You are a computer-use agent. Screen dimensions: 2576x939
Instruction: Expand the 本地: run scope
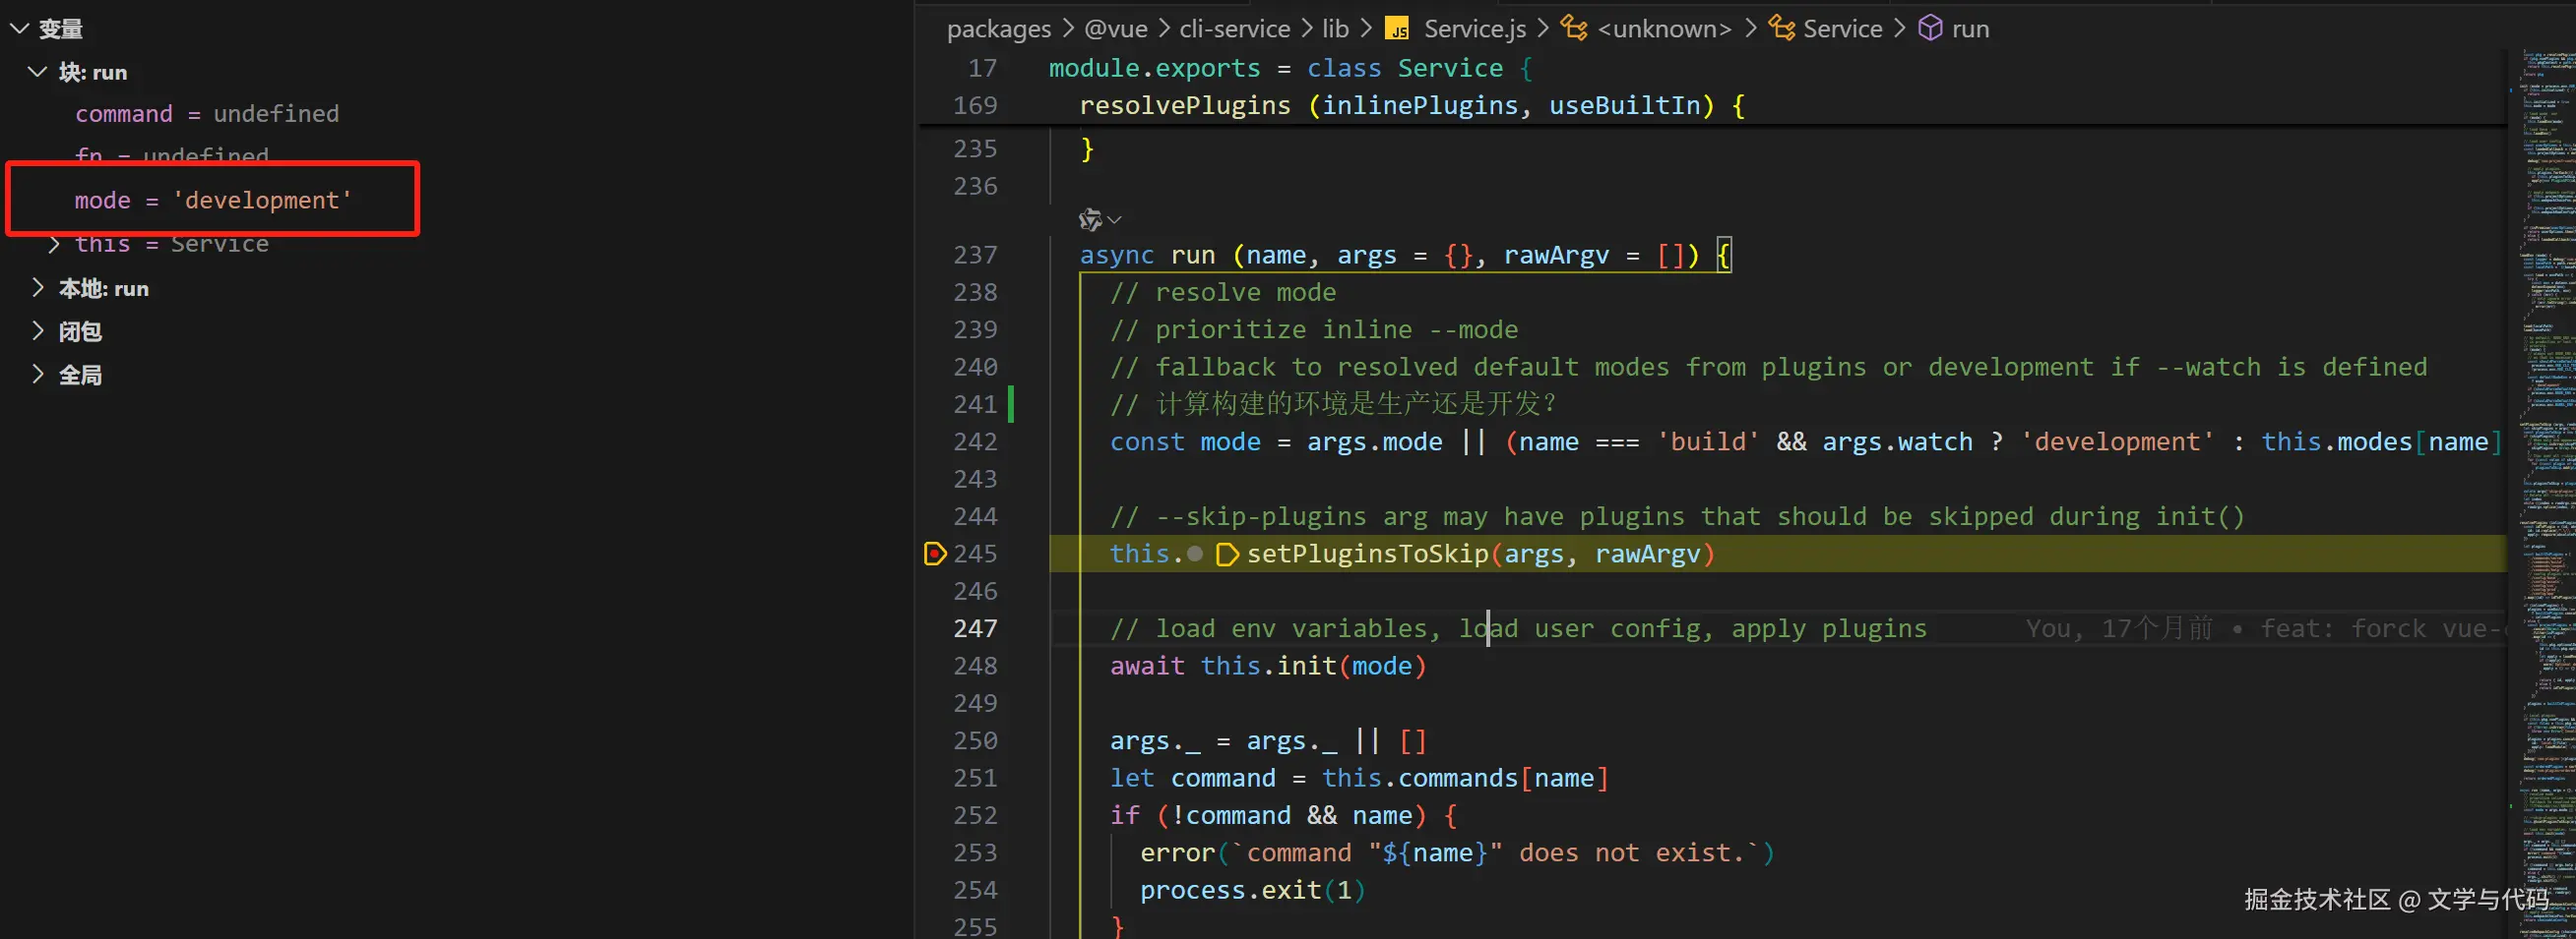(x=38, y=288)
